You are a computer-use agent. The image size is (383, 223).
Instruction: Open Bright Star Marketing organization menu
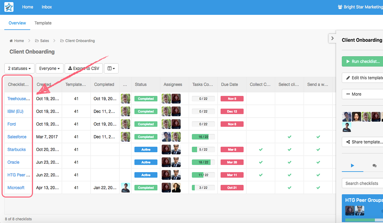point(360,7)
